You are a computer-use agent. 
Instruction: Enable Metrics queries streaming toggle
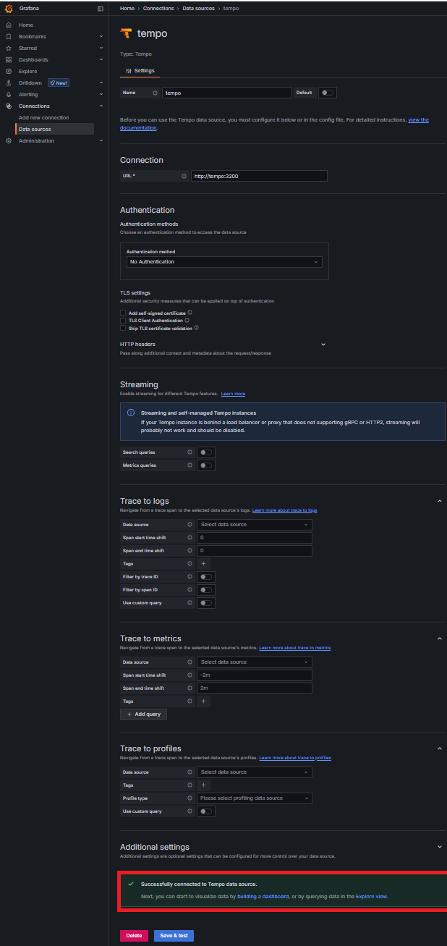(x=206, y=465)
